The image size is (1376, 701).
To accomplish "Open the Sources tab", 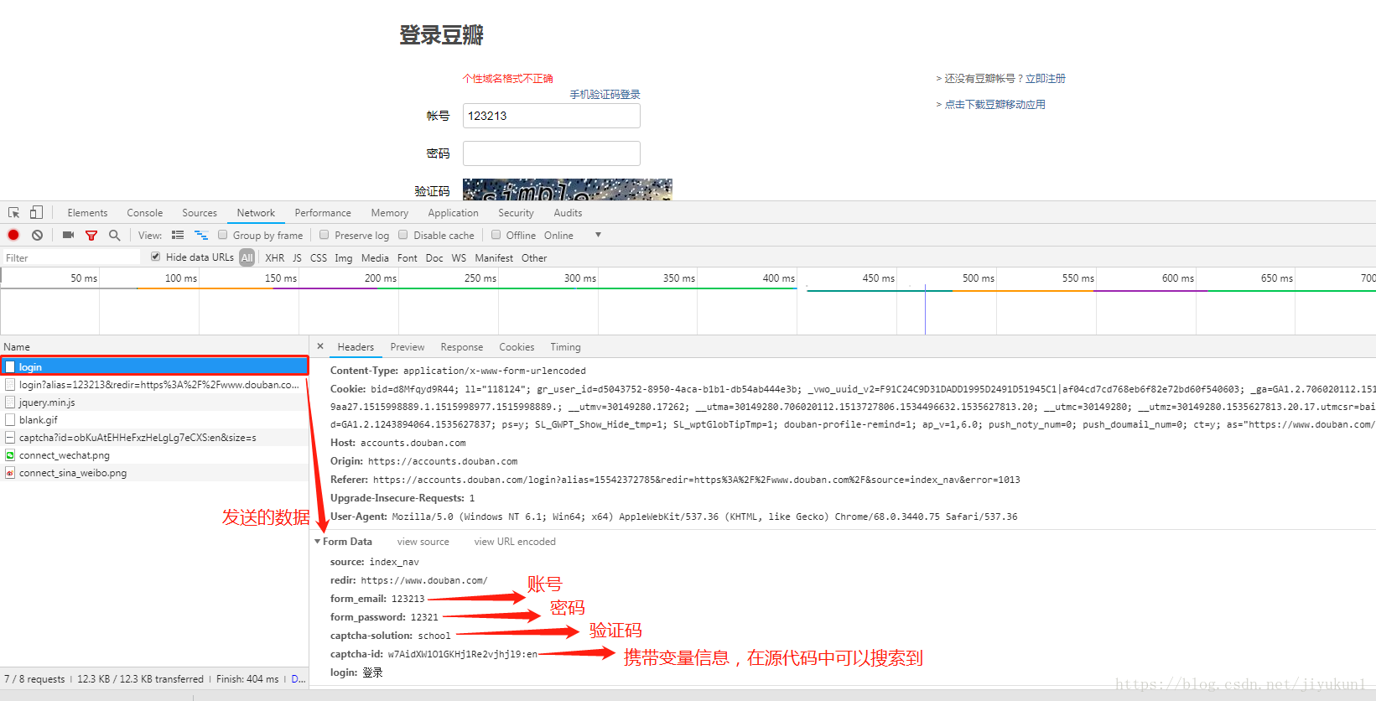I will [x=200, y=213].
